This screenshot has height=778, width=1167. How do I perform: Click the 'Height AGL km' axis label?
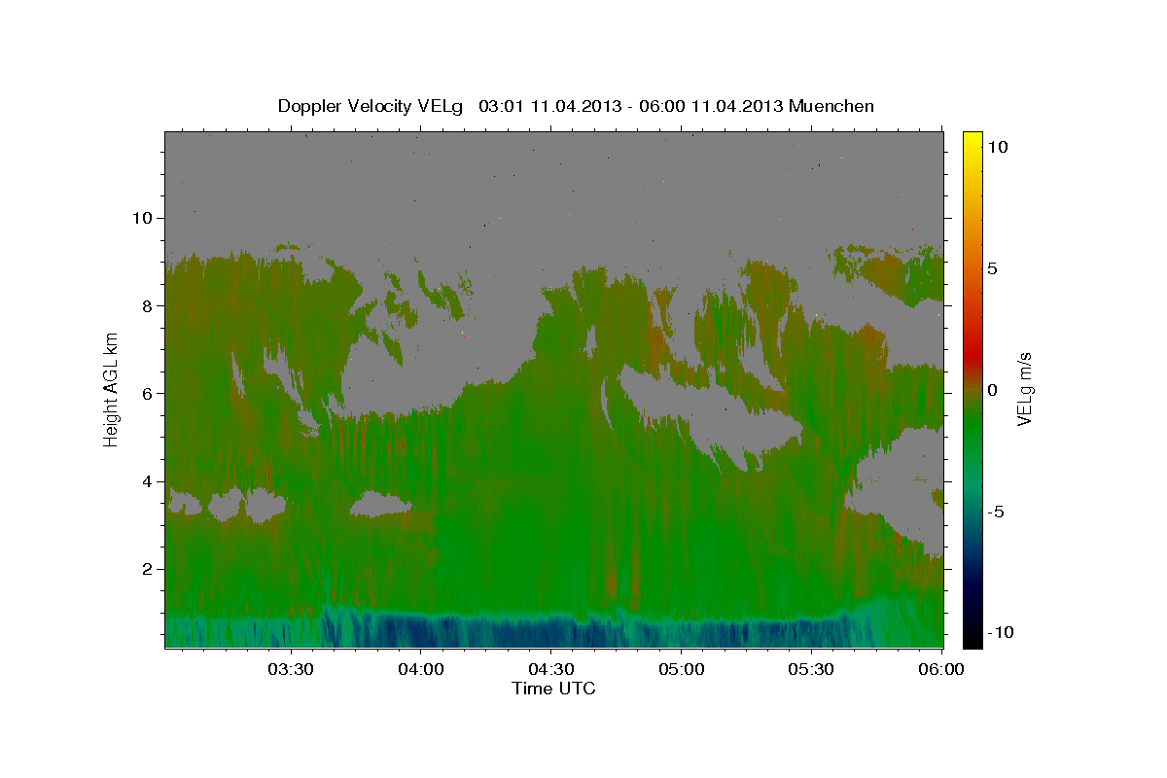(112, 388)
